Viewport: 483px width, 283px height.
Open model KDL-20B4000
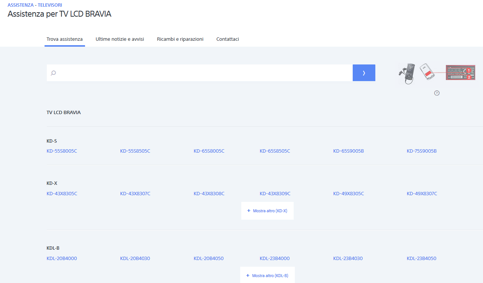coord(62,259)
